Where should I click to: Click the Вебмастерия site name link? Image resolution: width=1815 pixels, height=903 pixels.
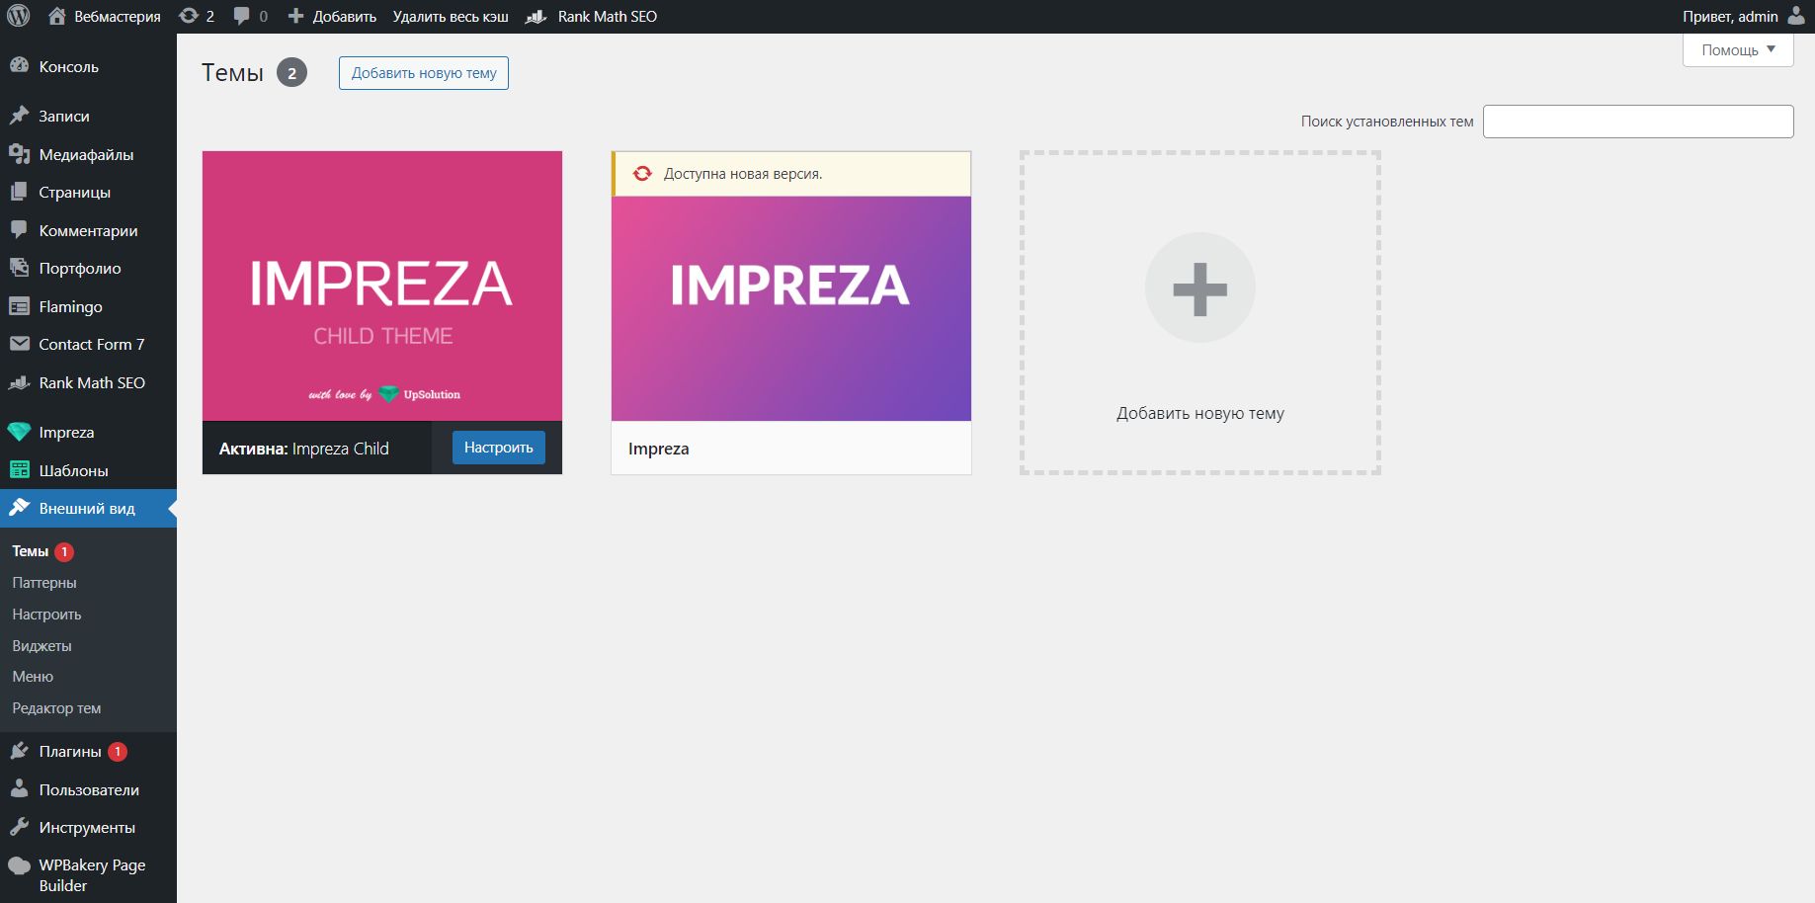coord(118,17)
